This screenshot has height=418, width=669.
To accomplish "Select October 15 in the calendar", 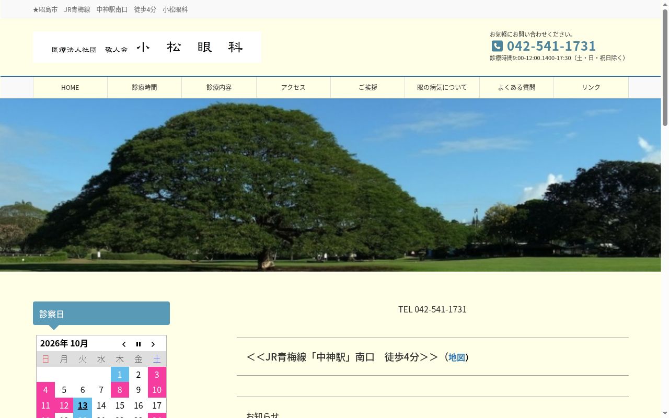I will pos(120,405).
